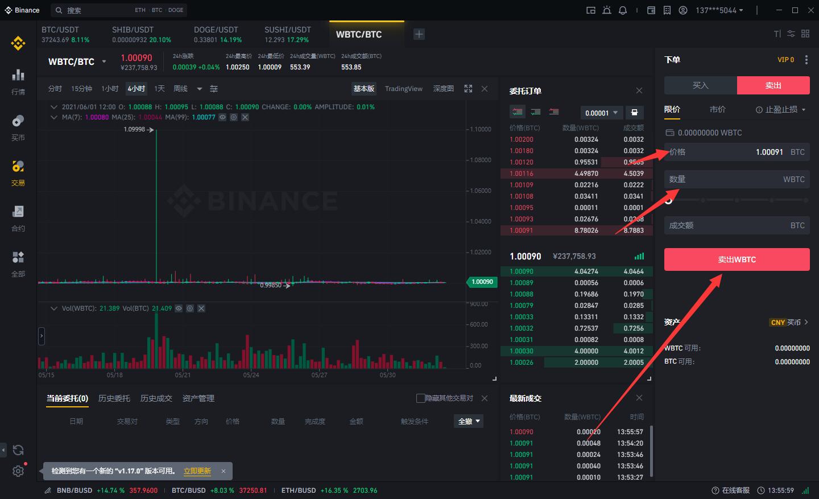Viewport: 819px width, 499px height.
Task: Open the 行情 markets sidebar icon
Action: tap(18, 81)
